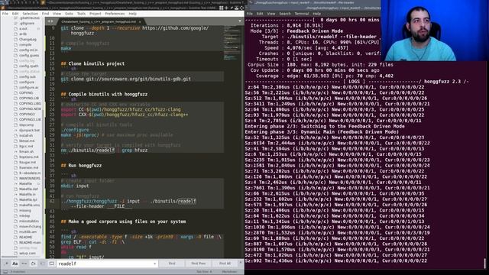Open compile file in the sidebar
This screenshot has width=489, height=275.
pos(25,44)
